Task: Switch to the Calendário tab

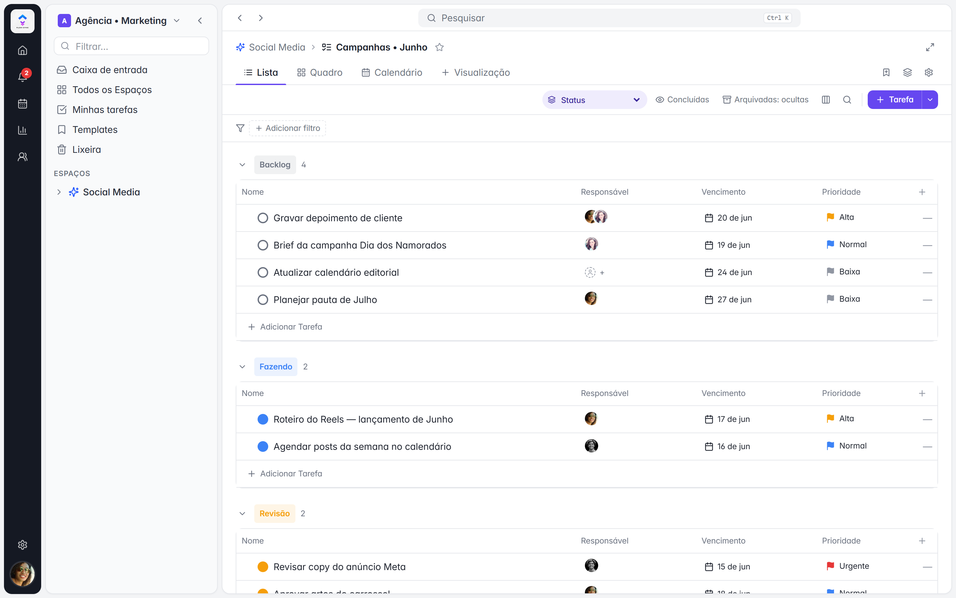Action: [392, 72]
